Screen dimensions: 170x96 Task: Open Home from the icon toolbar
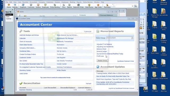[9, 6]
